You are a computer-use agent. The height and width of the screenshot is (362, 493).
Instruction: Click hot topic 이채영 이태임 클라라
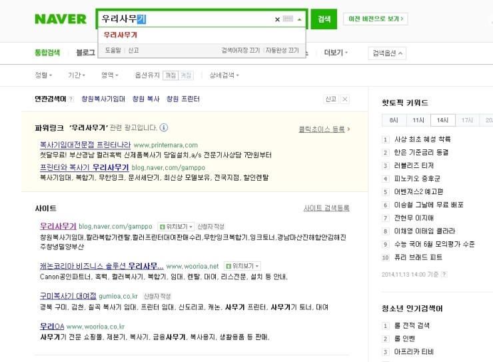[x=424, y=231]
